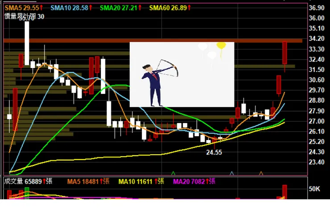Click the tall white candlestick under the 35.70 high
330x209 pixels.
tap(27, 43)
